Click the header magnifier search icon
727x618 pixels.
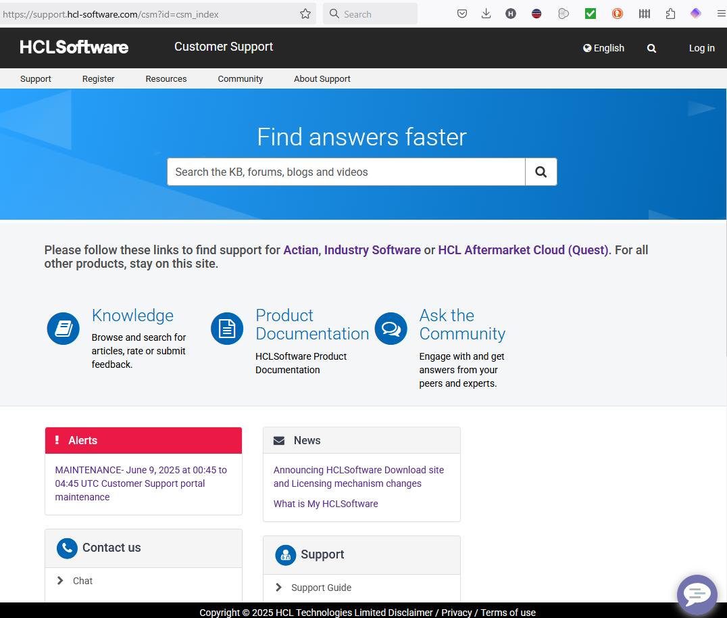(x=651, y=48)
